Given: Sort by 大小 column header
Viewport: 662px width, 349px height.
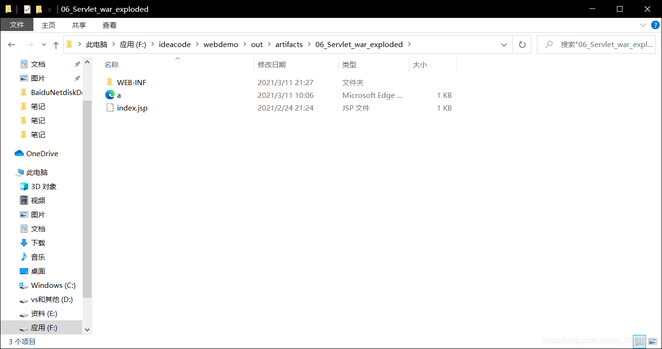Looking at the screenshot, I should coord(420,64).
